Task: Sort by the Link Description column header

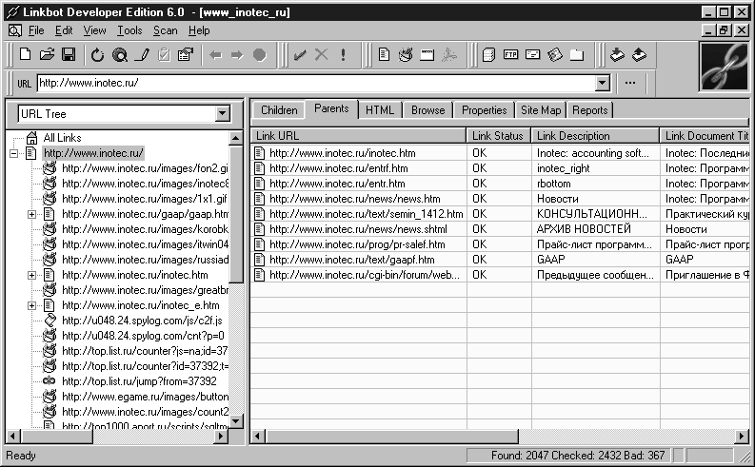Action: 595,136
